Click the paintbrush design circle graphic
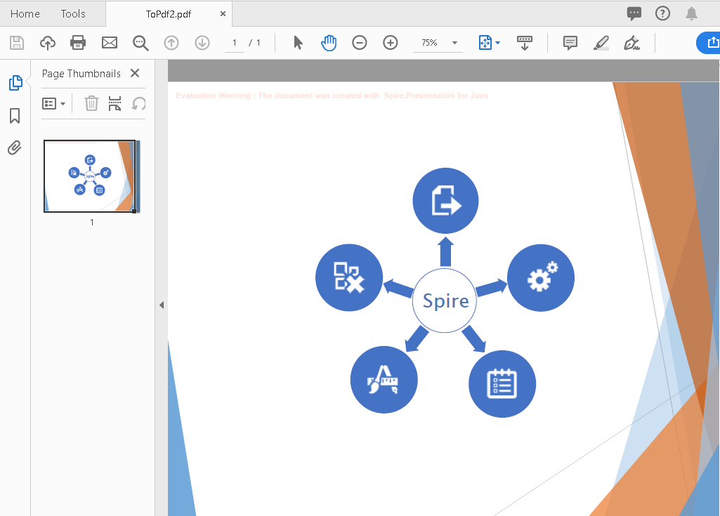The width and height of the screenshot is (720, 516). click(384, 380)
